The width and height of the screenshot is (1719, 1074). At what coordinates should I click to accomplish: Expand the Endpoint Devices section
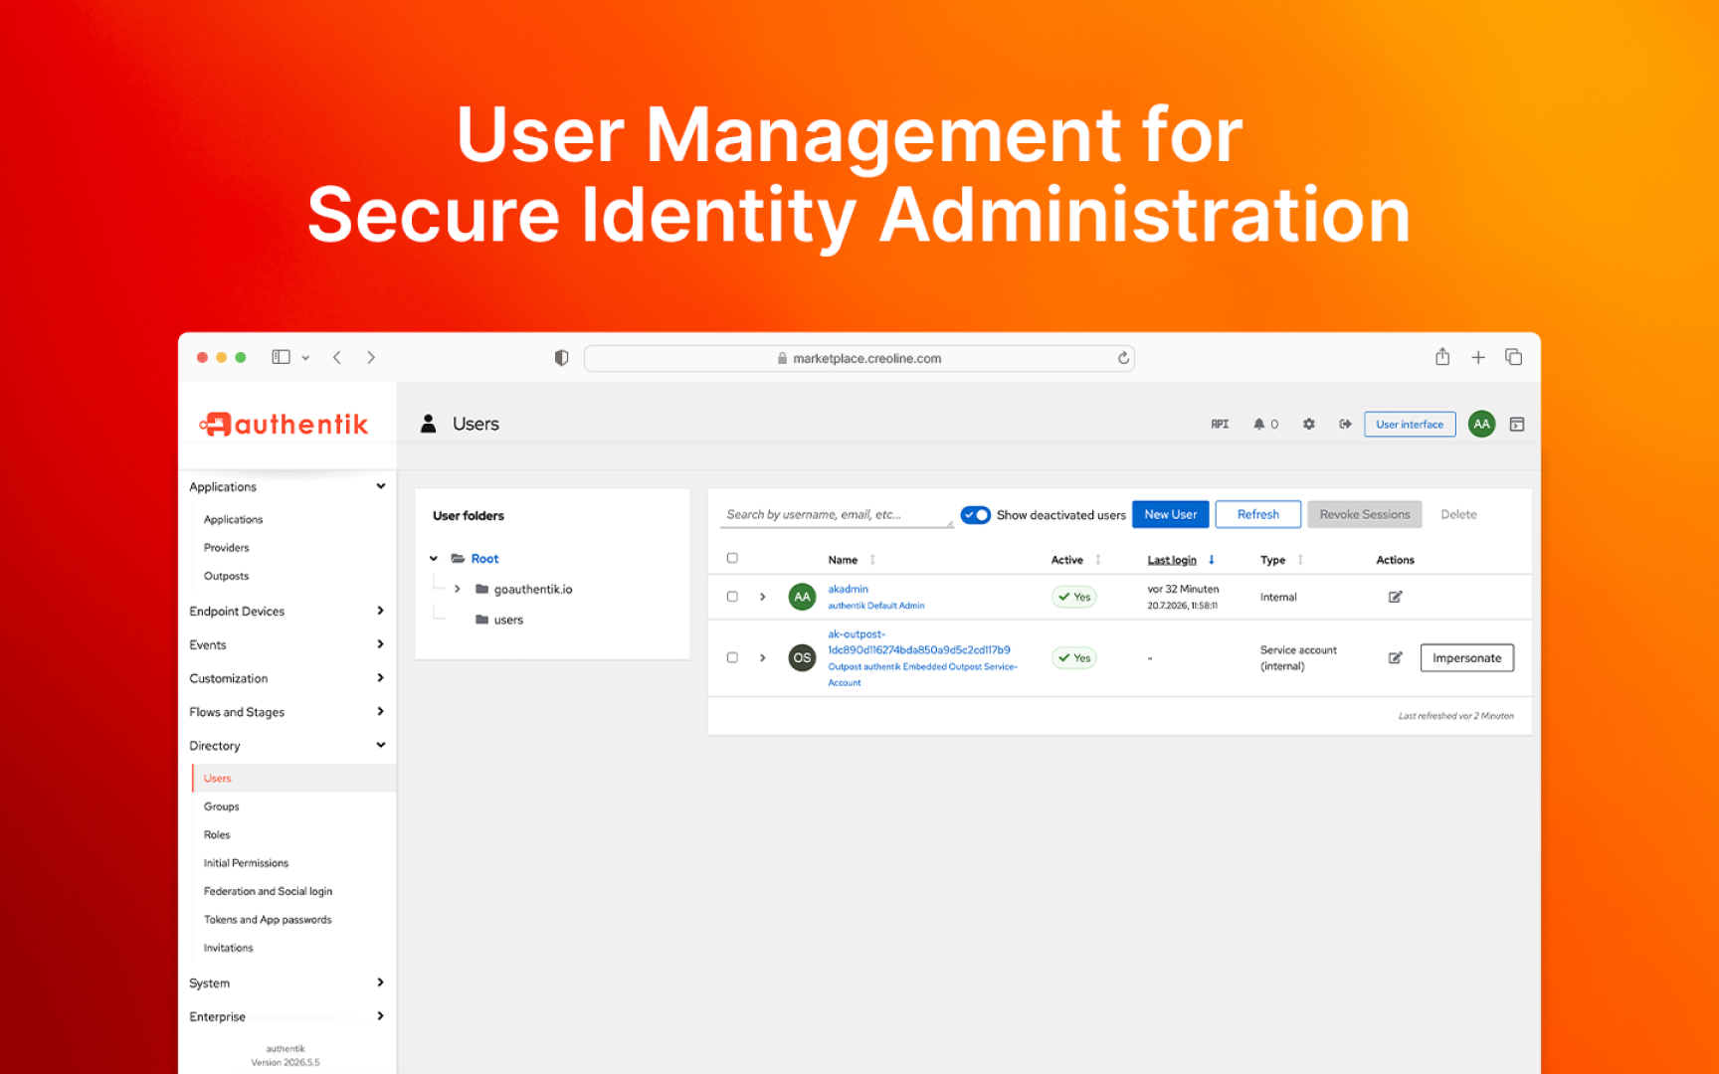pyautogui.click(x=381, y=611)
